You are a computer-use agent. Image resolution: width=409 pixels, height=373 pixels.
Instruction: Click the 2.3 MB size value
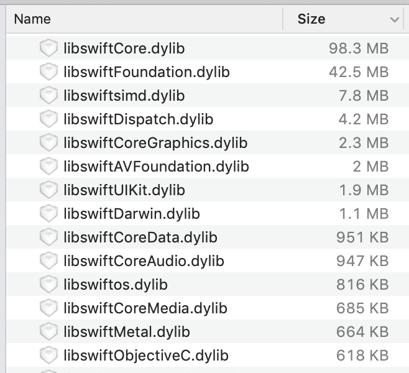pyautogui.click(x=364, y=143)
